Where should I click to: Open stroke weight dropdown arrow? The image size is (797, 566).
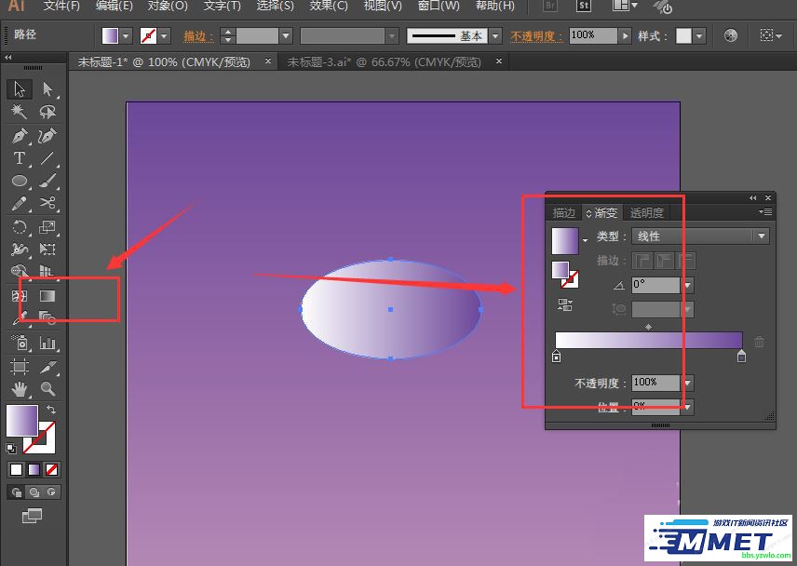coord(286,36)
